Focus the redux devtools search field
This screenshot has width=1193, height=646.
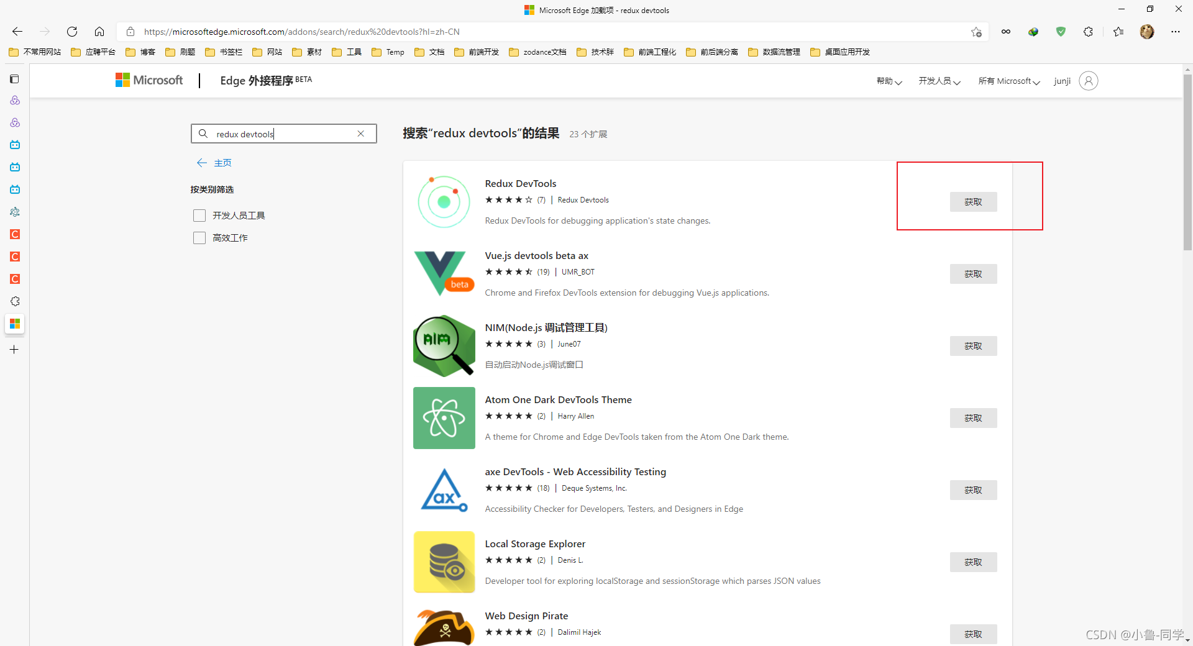point(284,134)
